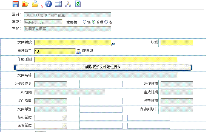Click folder icon with red down arrow

[x=25, y=4]
